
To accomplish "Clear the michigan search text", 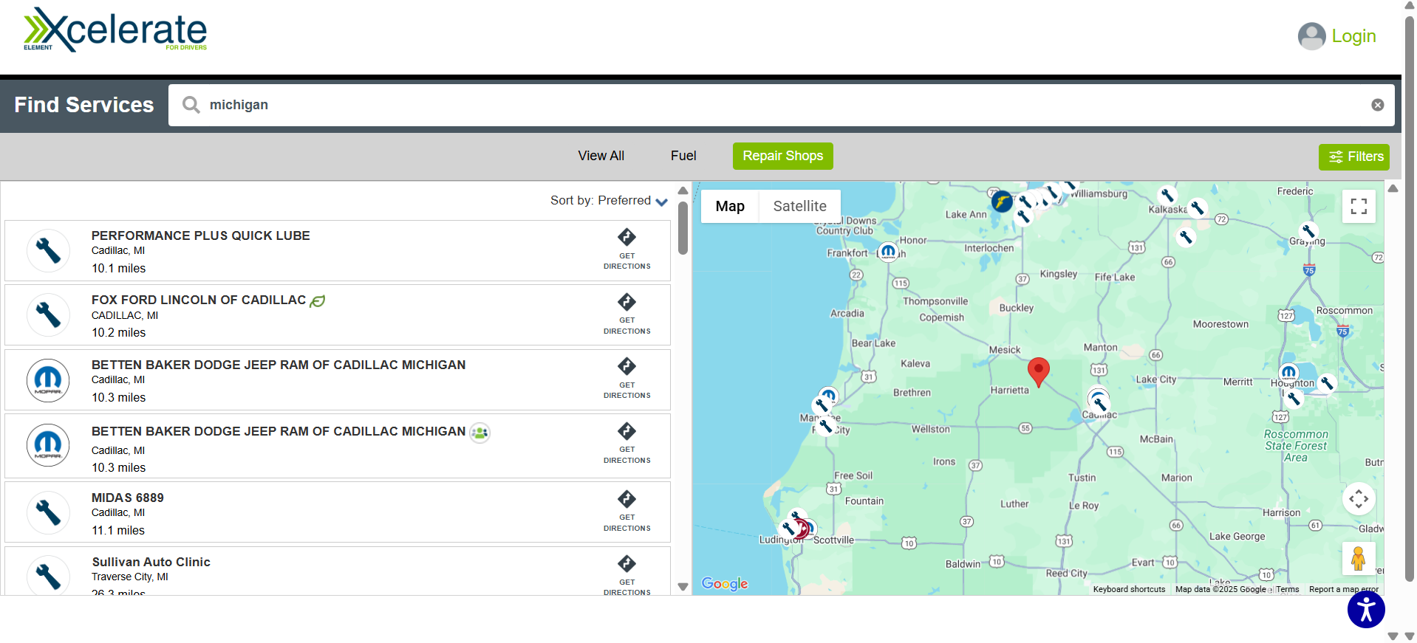I will (1377, 105).
